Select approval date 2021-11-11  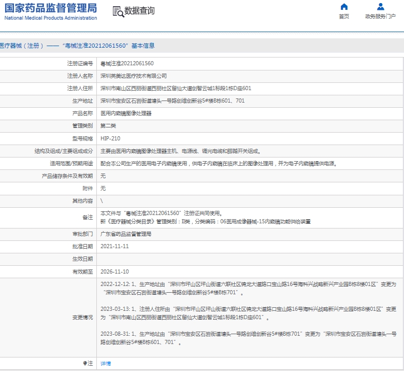tap(114, 247)
